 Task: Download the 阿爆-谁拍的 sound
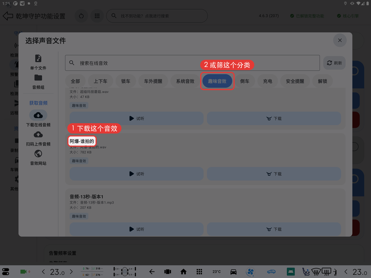point(274,174)
